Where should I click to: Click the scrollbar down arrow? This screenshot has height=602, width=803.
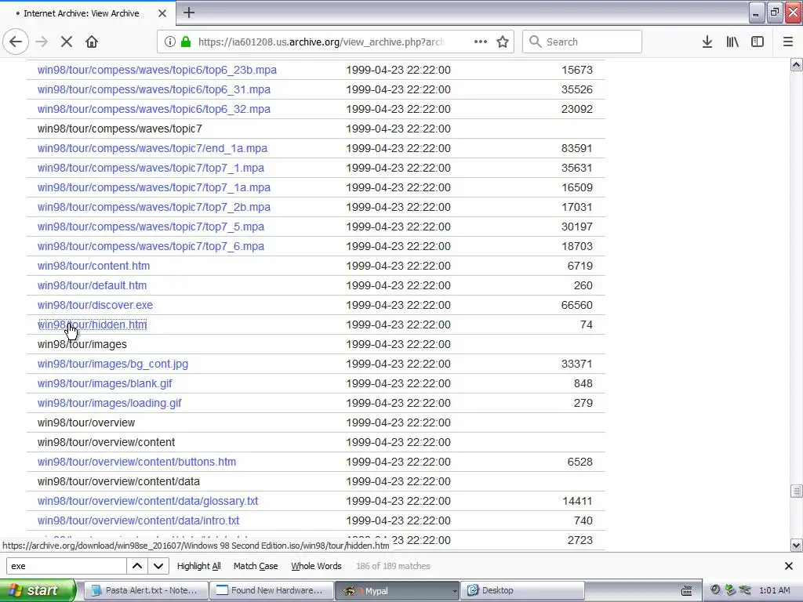point(797,546)
